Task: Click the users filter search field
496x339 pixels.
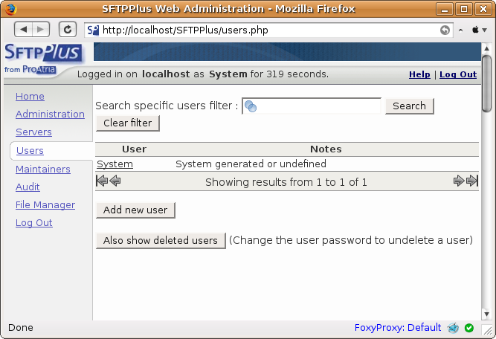Action: (312, 106)
